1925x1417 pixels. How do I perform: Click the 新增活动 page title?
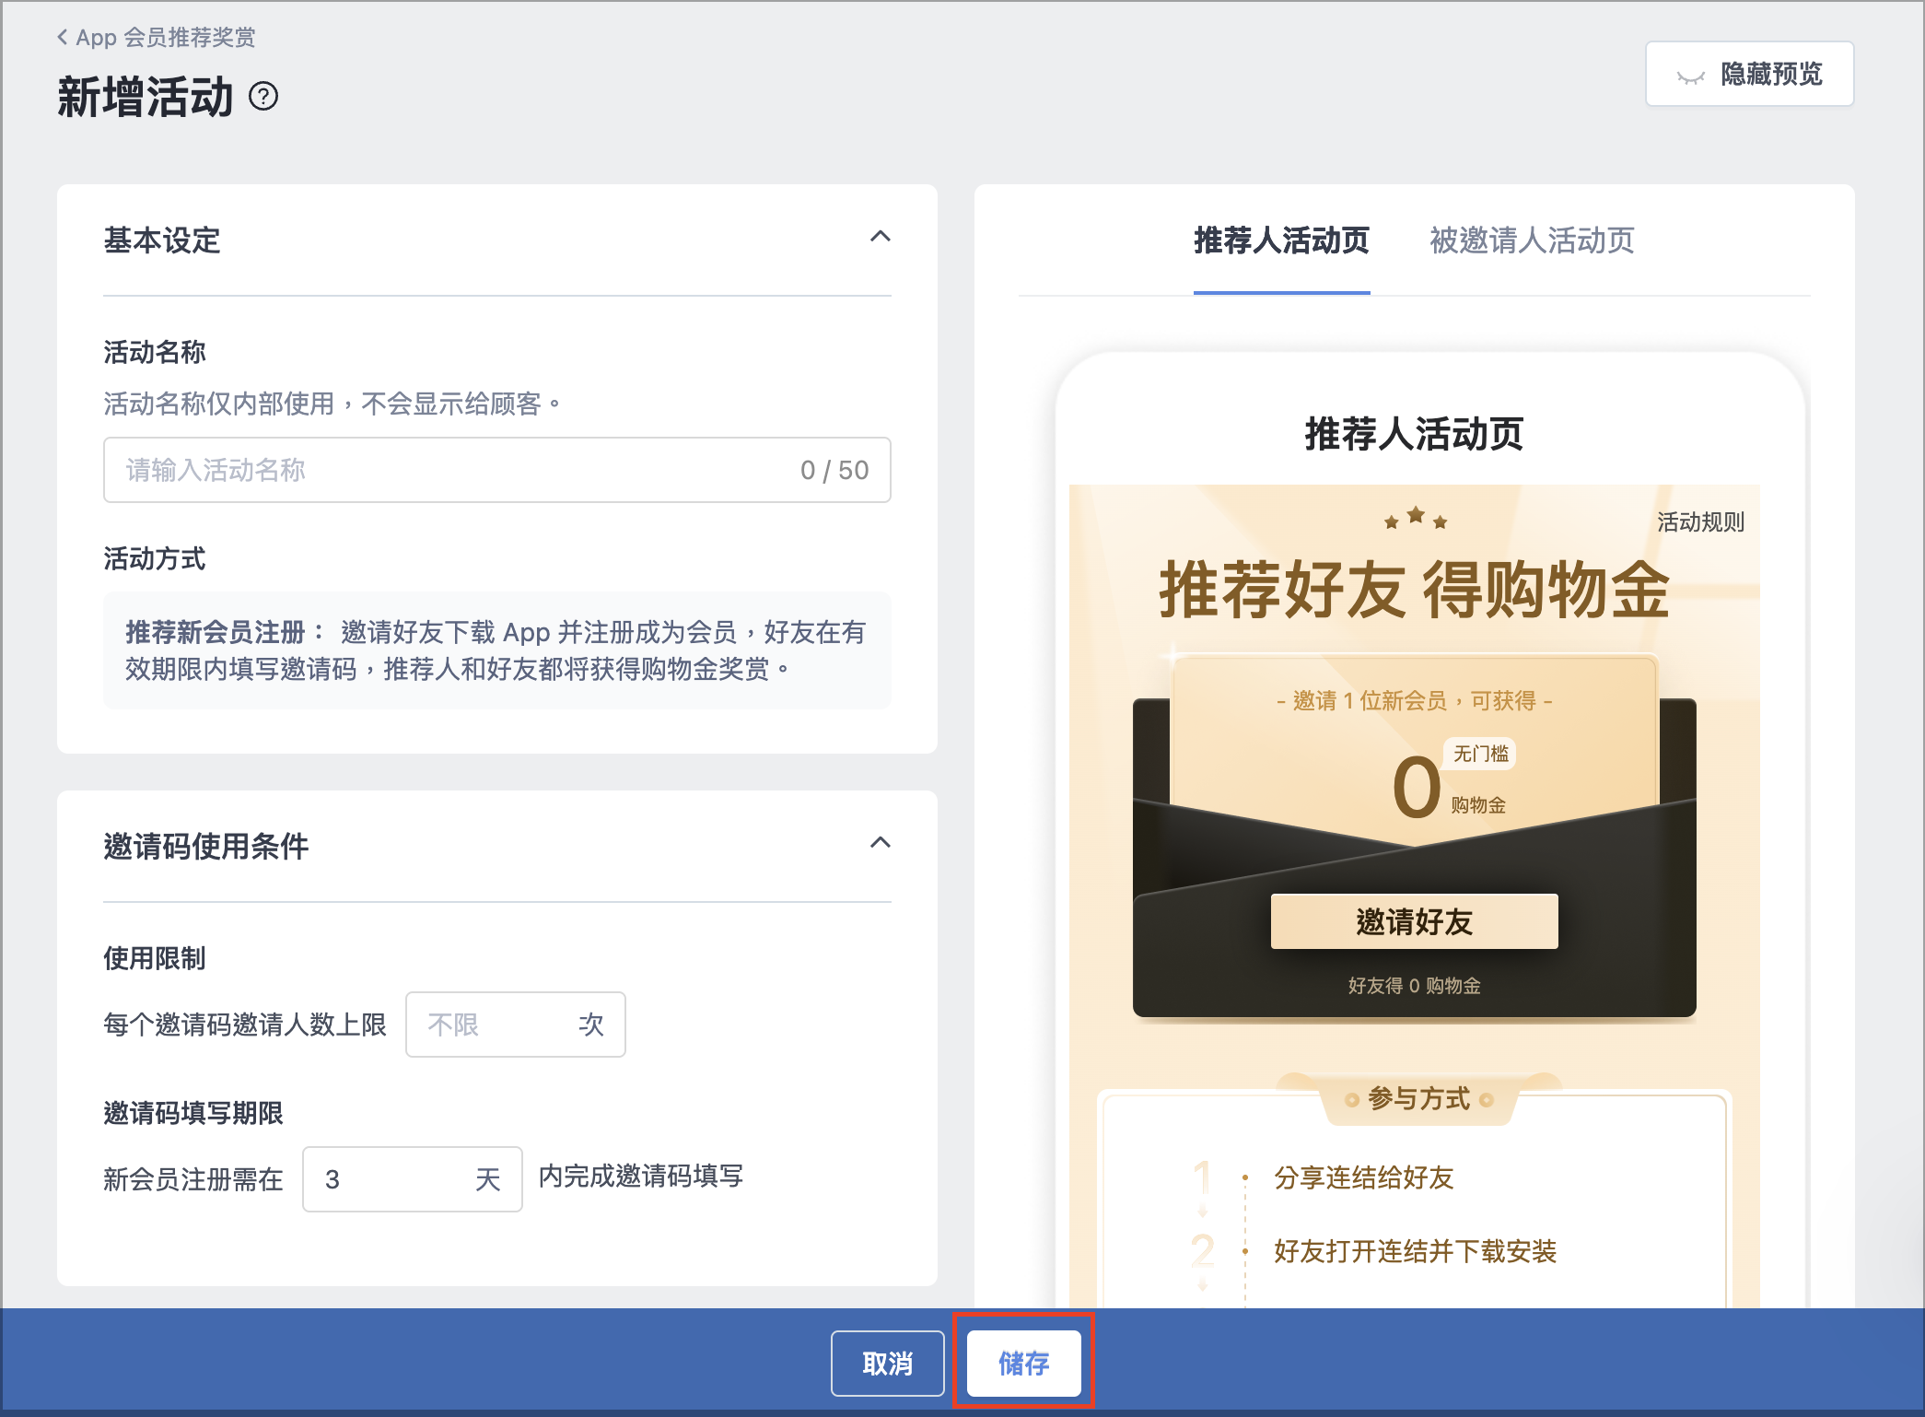[x=146, y=96]
